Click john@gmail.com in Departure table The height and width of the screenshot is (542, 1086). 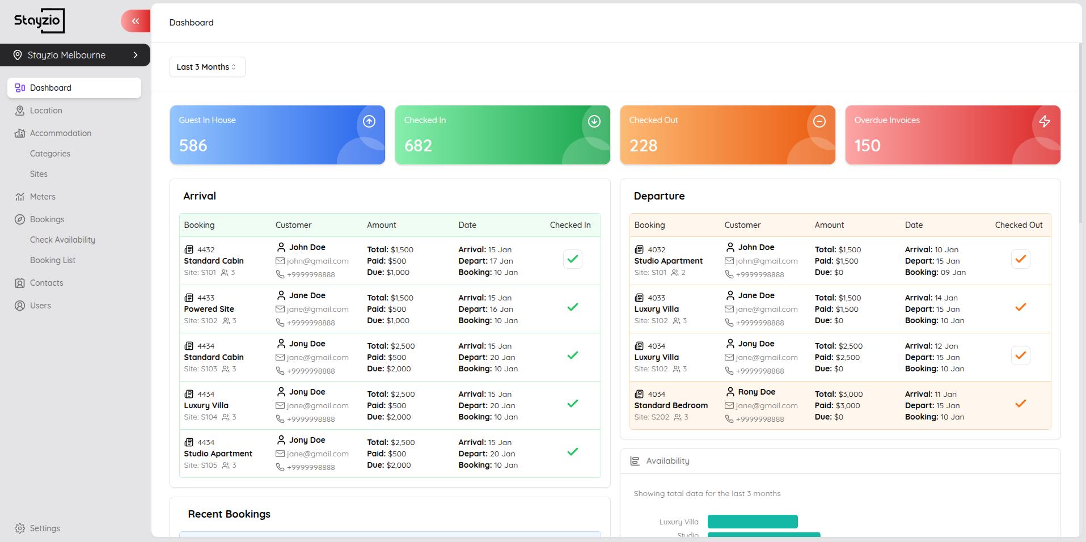click(767, 261)
